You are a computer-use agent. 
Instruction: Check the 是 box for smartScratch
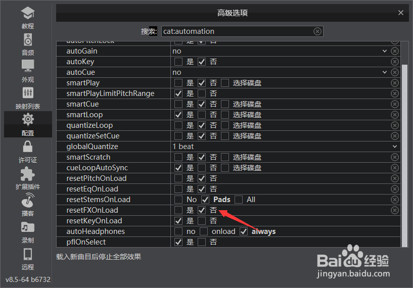coord(178,157)
